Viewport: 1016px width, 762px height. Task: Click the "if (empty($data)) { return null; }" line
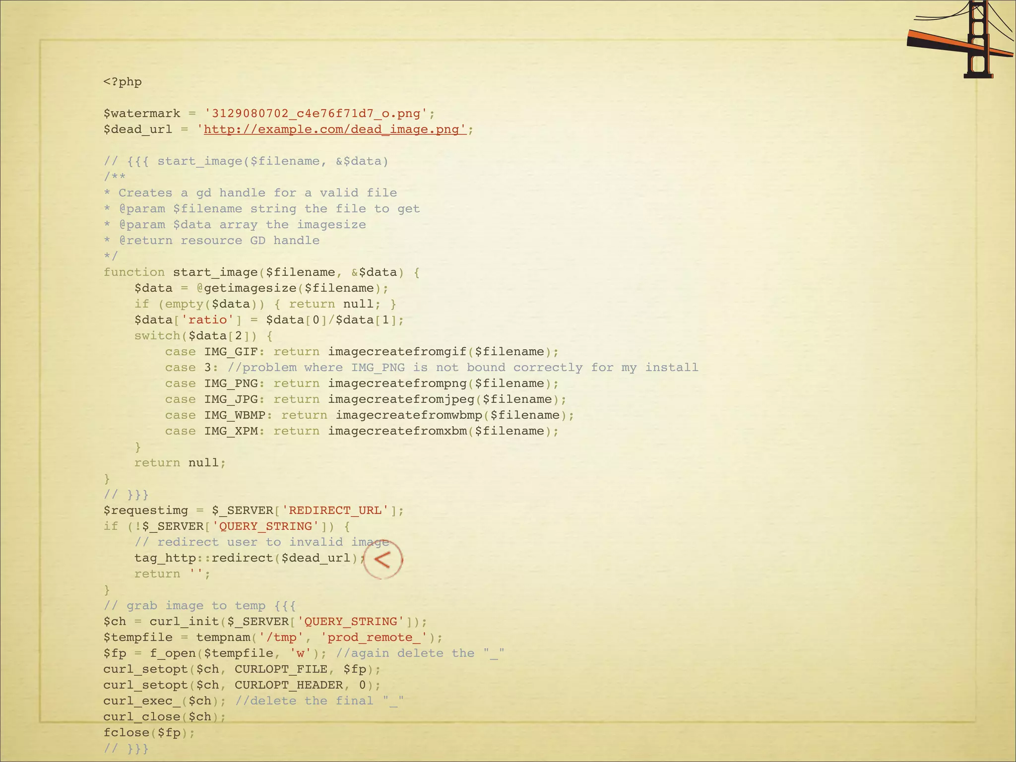coord(265,304)
